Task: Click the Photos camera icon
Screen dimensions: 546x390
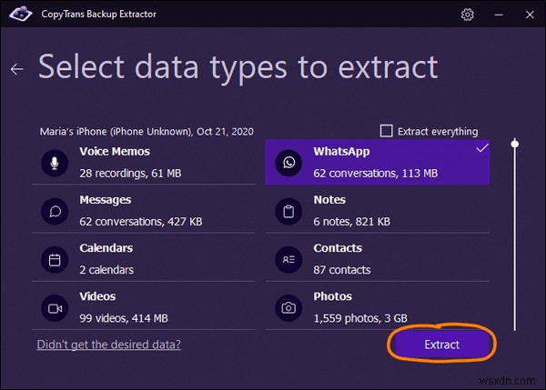Action: pyautogui.click(x=288, y=308)
